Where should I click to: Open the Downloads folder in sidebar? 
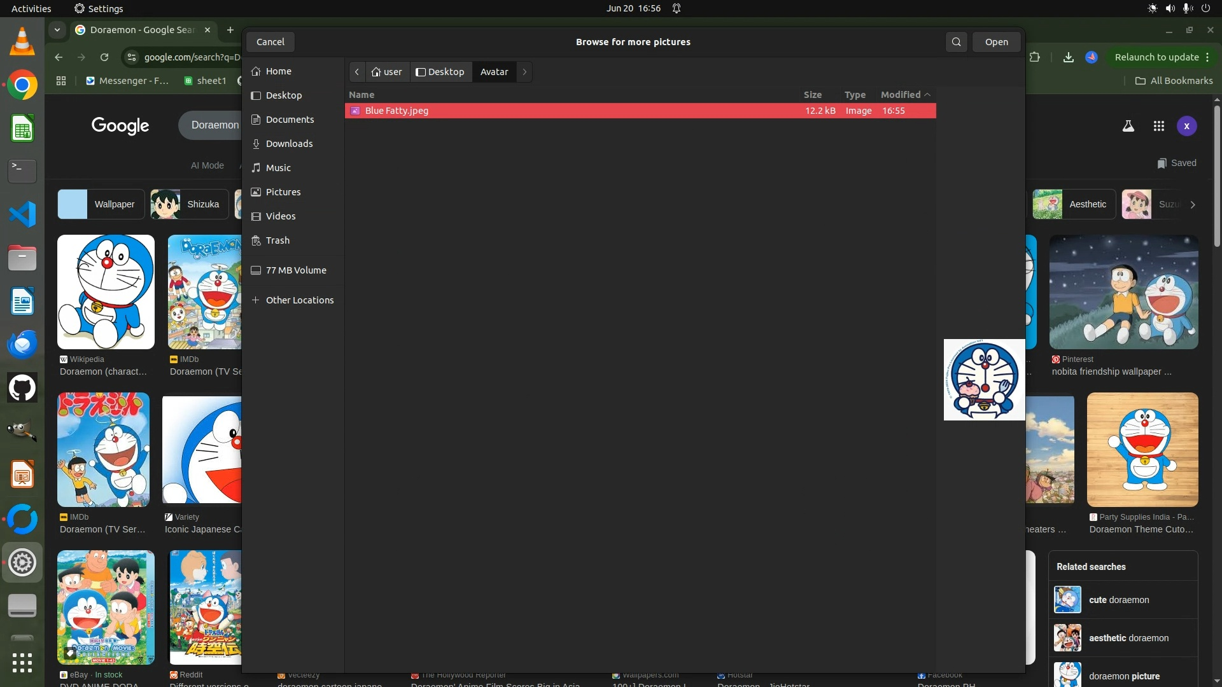tap(289, 144)
